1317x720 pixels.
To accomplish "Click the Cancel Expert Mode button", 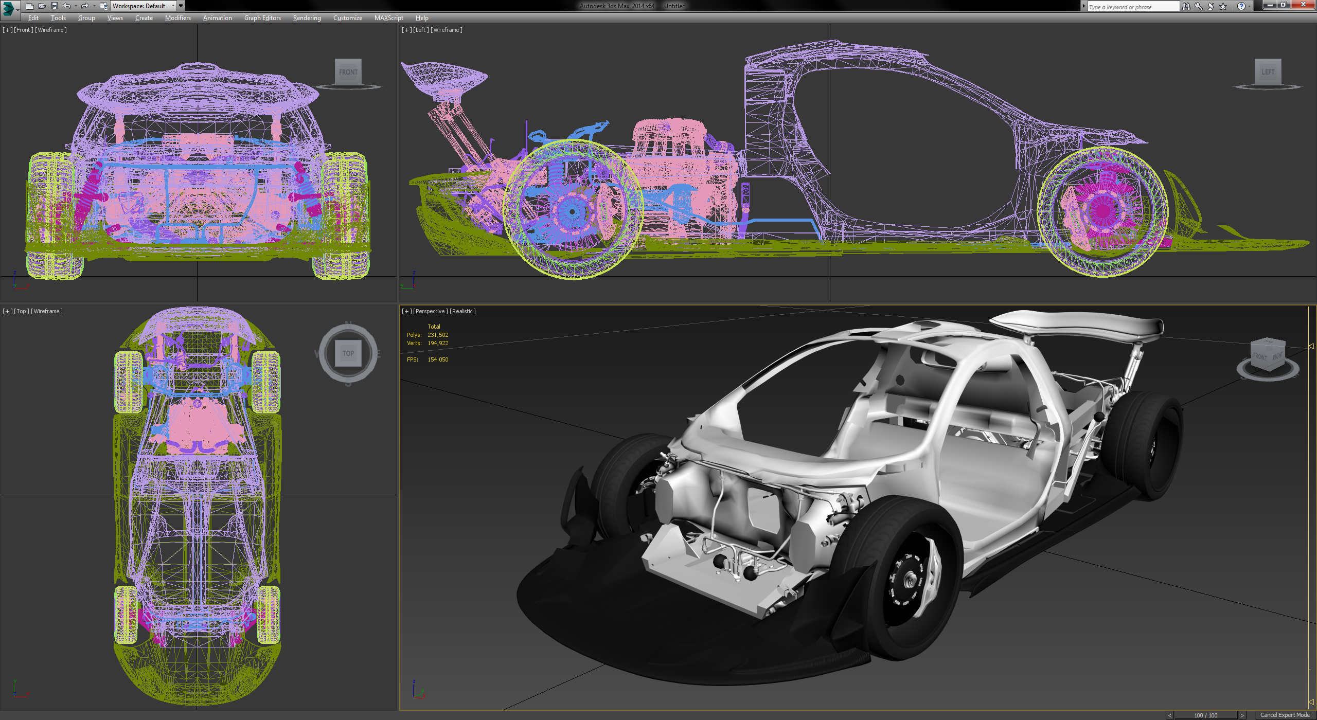I will coord(1285,715).
